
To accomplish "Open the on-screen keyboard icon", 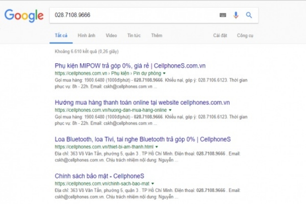I will (x=223, y=15).
